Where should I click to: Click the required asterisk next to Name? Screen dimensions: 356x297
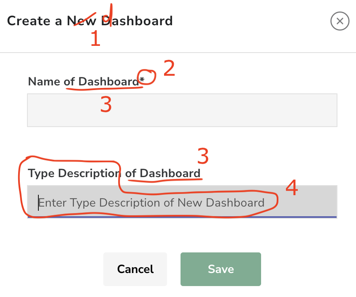(142, 79)
